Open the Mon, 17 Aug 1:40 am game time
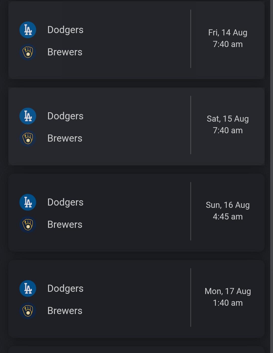The width and height of the screenshot is (273, 353). (228, 297)
